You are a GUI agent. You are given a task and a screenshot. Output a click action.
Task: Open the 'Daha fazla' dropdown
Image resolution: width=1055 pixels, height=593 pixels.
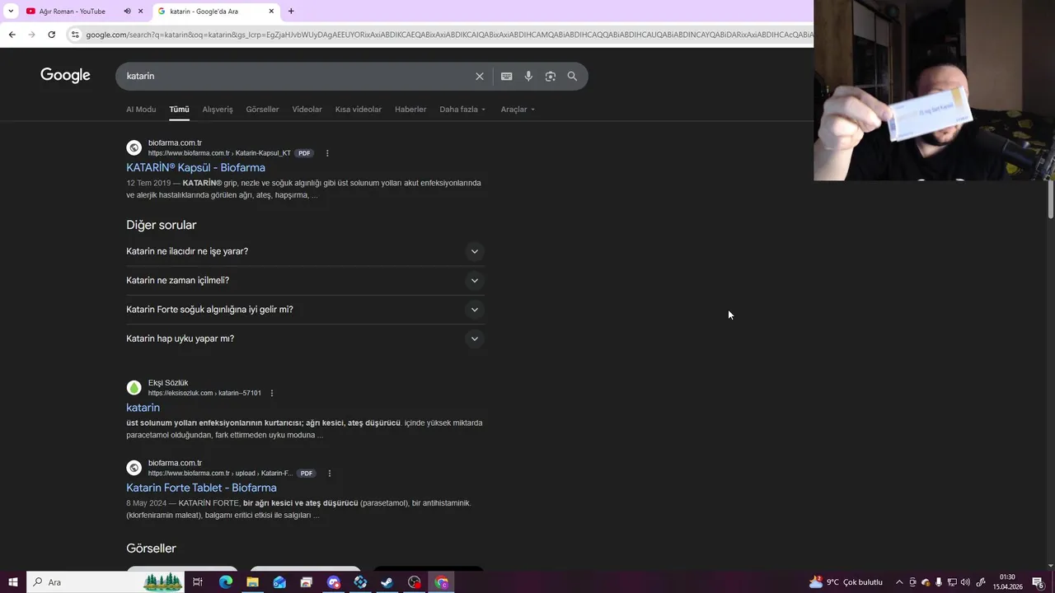(x=462, y=110)
